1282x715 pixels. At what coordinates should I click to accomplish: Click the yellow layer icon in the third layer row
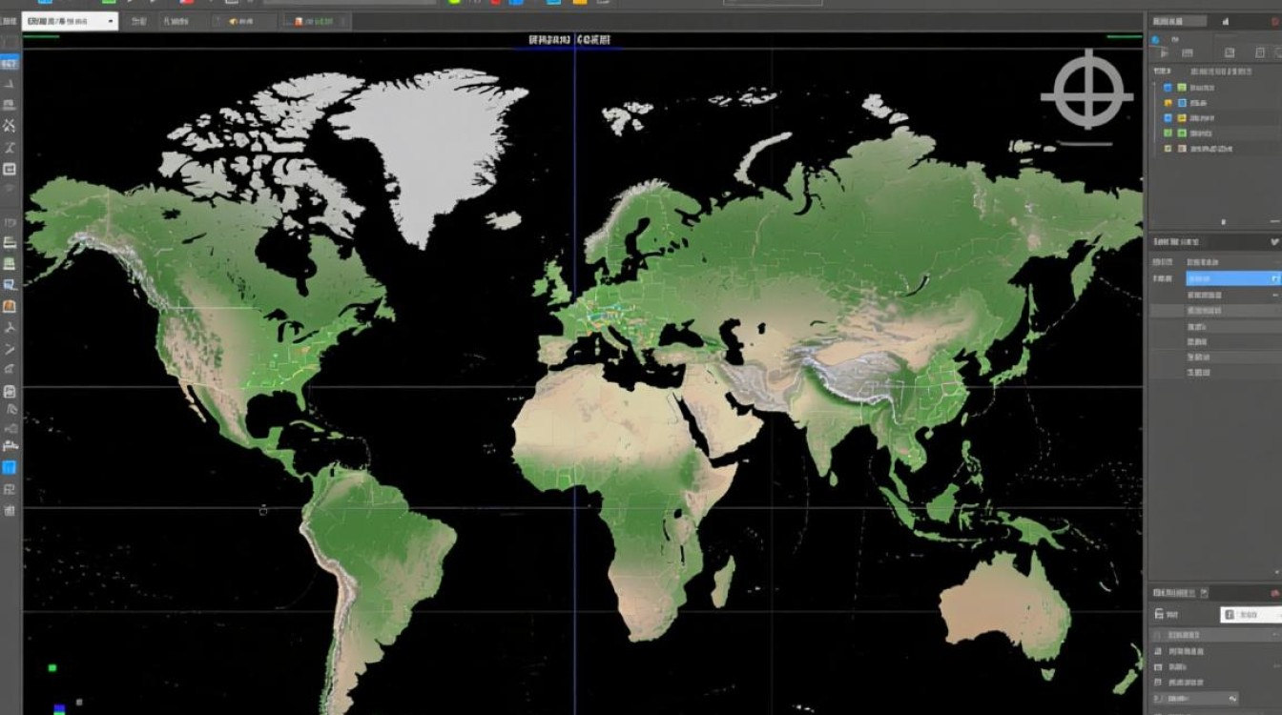click(x=1182, y=118)
